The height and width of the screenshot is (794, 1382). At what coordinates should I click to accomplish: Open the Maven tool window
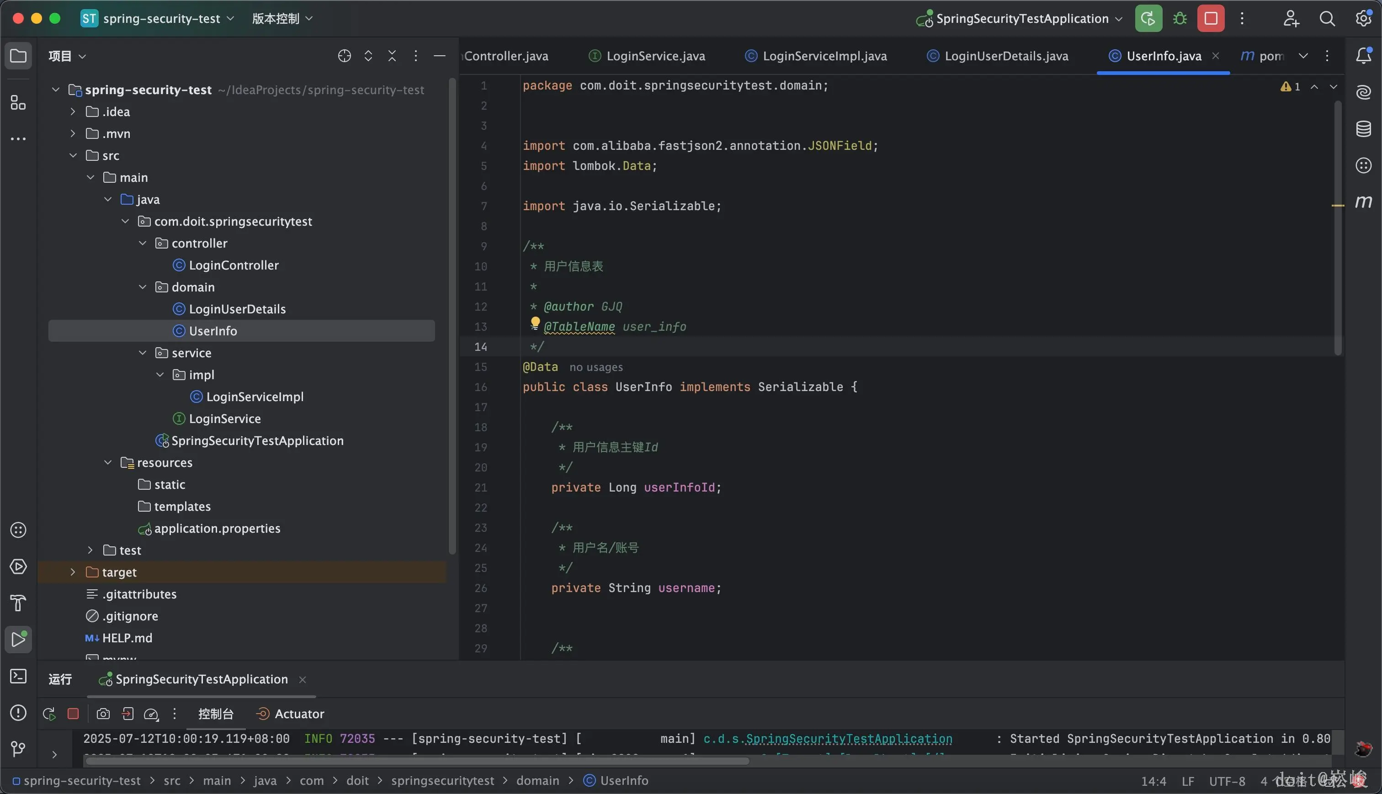pyautogui.click(x=1363, y=202)
